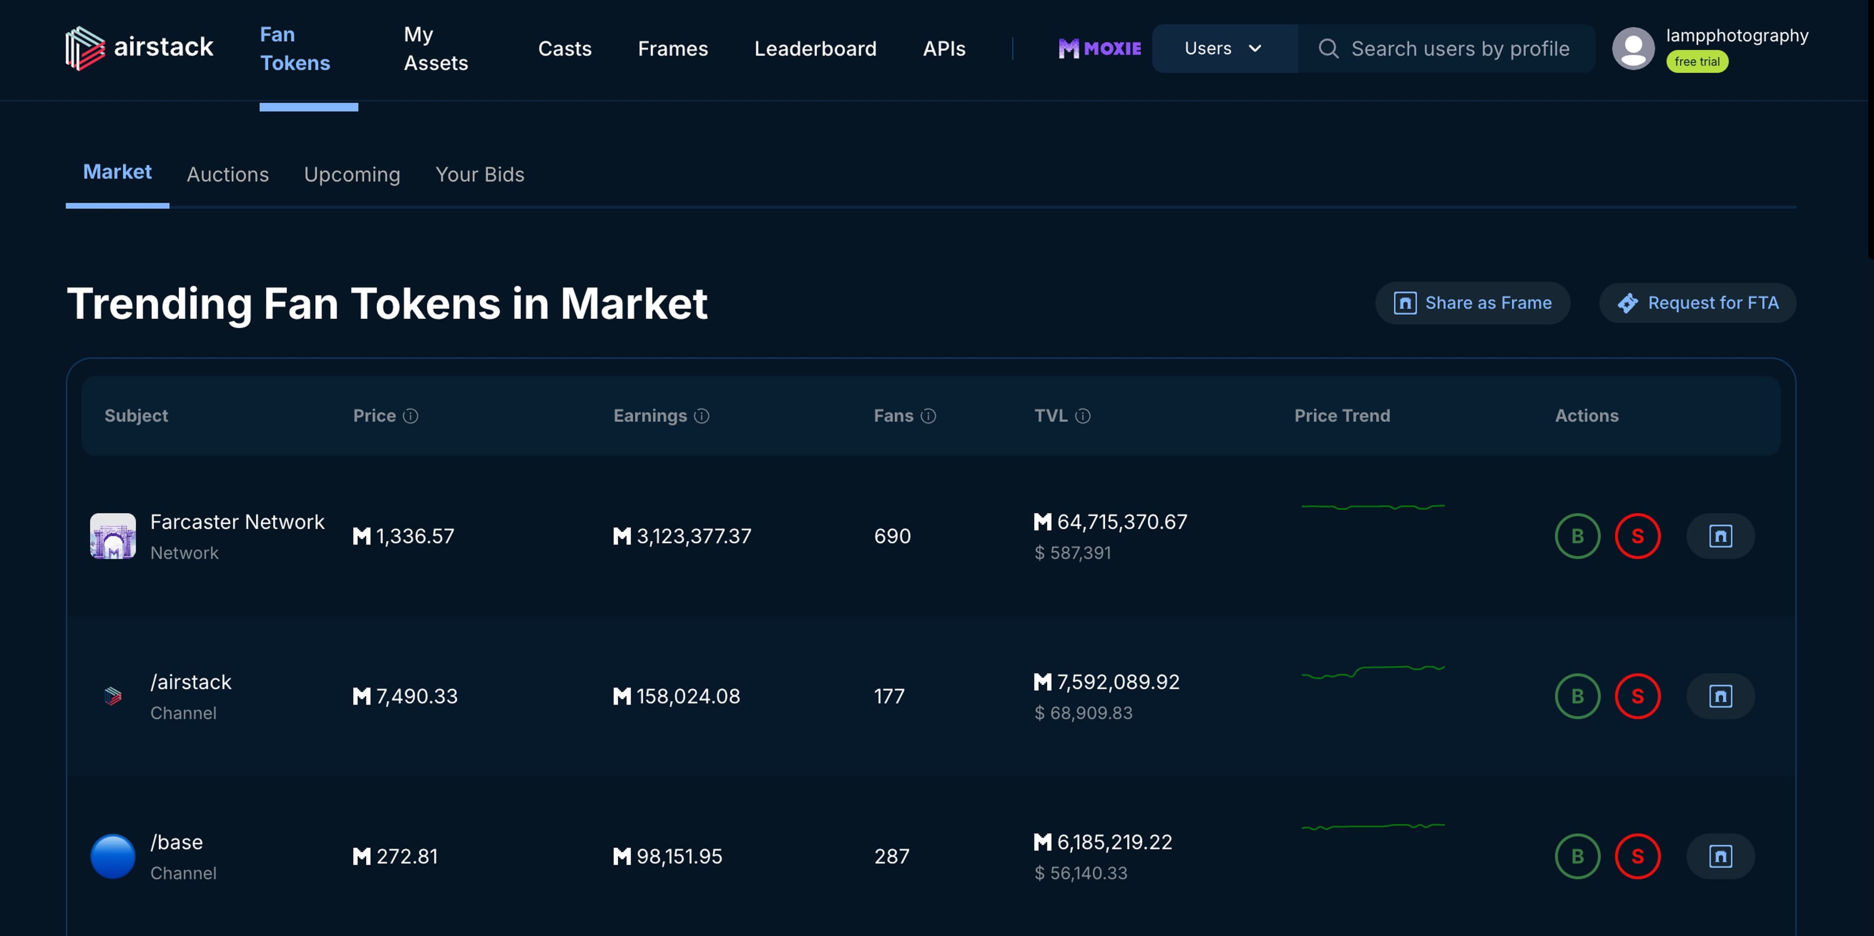The image size is (1874, 936).
Task: Click the Price Trend column header
Action: [x=1342, y=415]
